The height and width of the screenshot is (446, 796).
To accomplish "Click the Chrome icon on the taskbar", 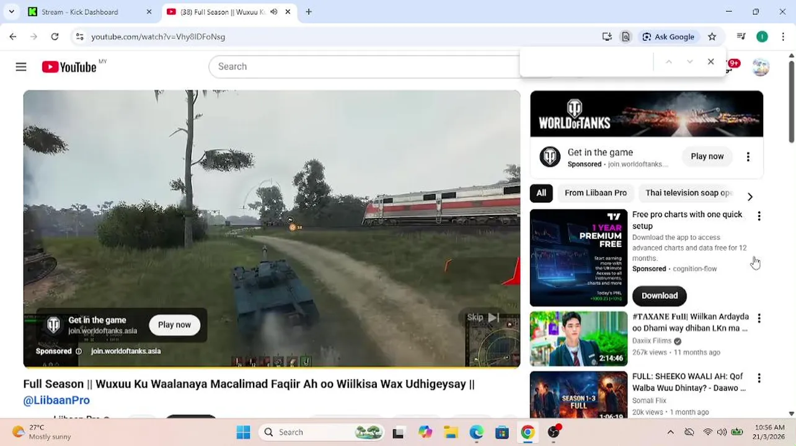I will (528, 432).
